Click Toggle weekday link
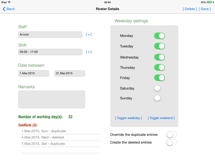Viewport: 215px width, 161px height. (x=128, y=118)
